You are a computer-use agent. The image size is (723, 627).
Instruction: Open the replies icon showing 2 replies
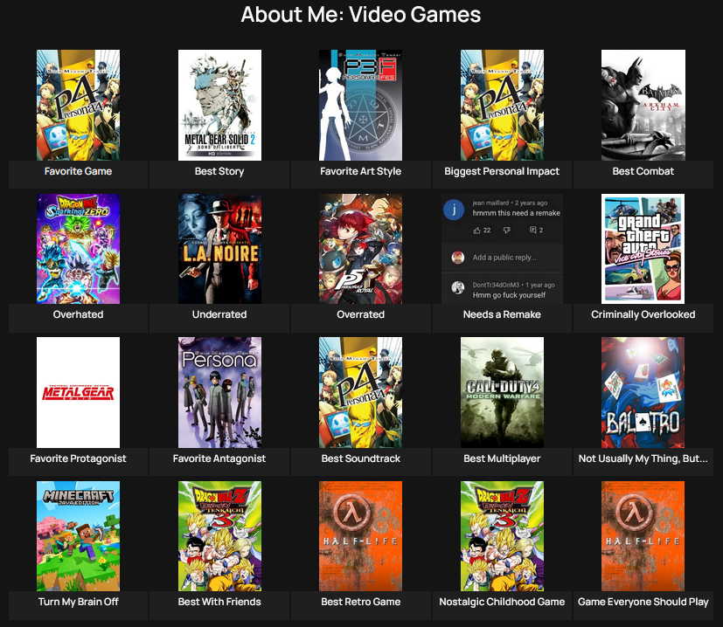(x=533, y=230)
